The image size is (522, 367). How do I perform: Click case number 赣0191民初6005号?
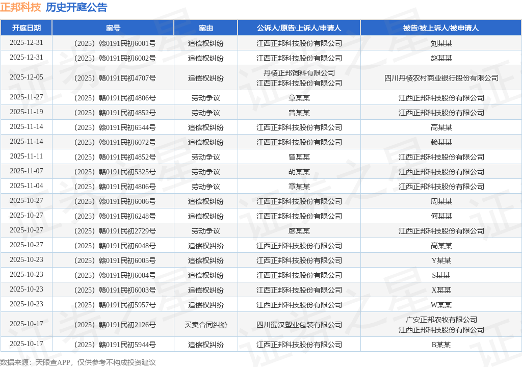pyautogui.click(x=115, y=260)
